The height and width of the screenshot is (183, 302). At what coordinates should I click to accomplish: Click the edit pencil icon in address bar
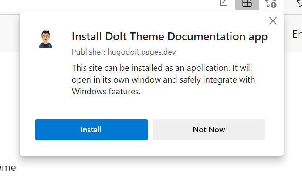pyautogui.click(x=224, y=3)
